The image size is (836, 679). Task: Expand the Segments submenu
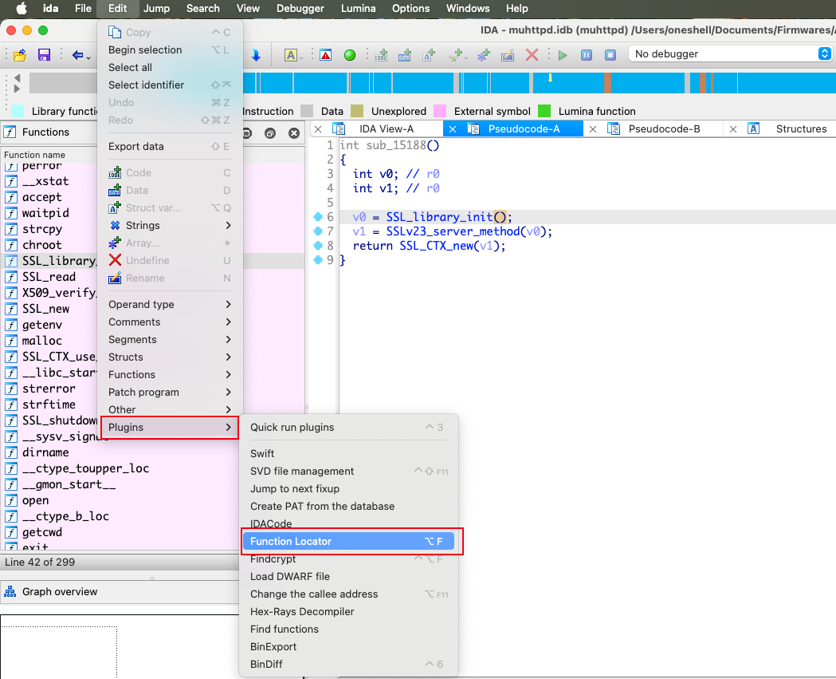coord(170,340)
